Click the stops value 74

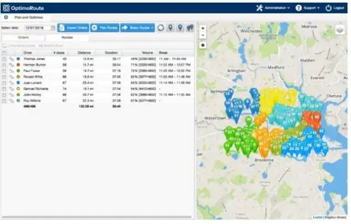pos(65,89)
